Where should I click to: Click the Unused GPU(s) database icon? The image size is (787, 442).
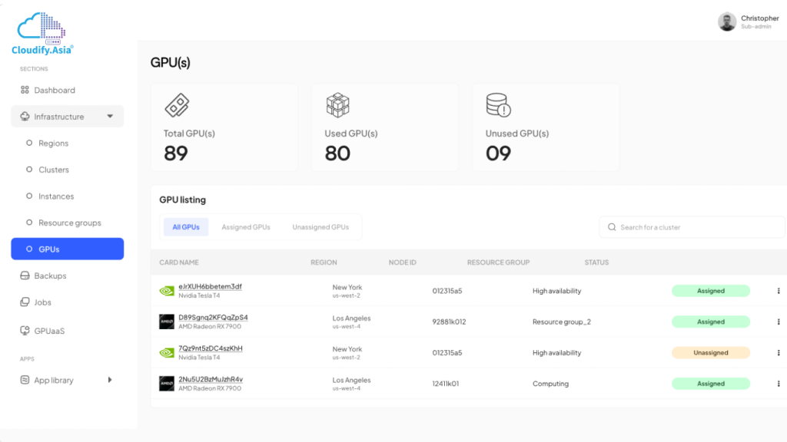[497, 105]
